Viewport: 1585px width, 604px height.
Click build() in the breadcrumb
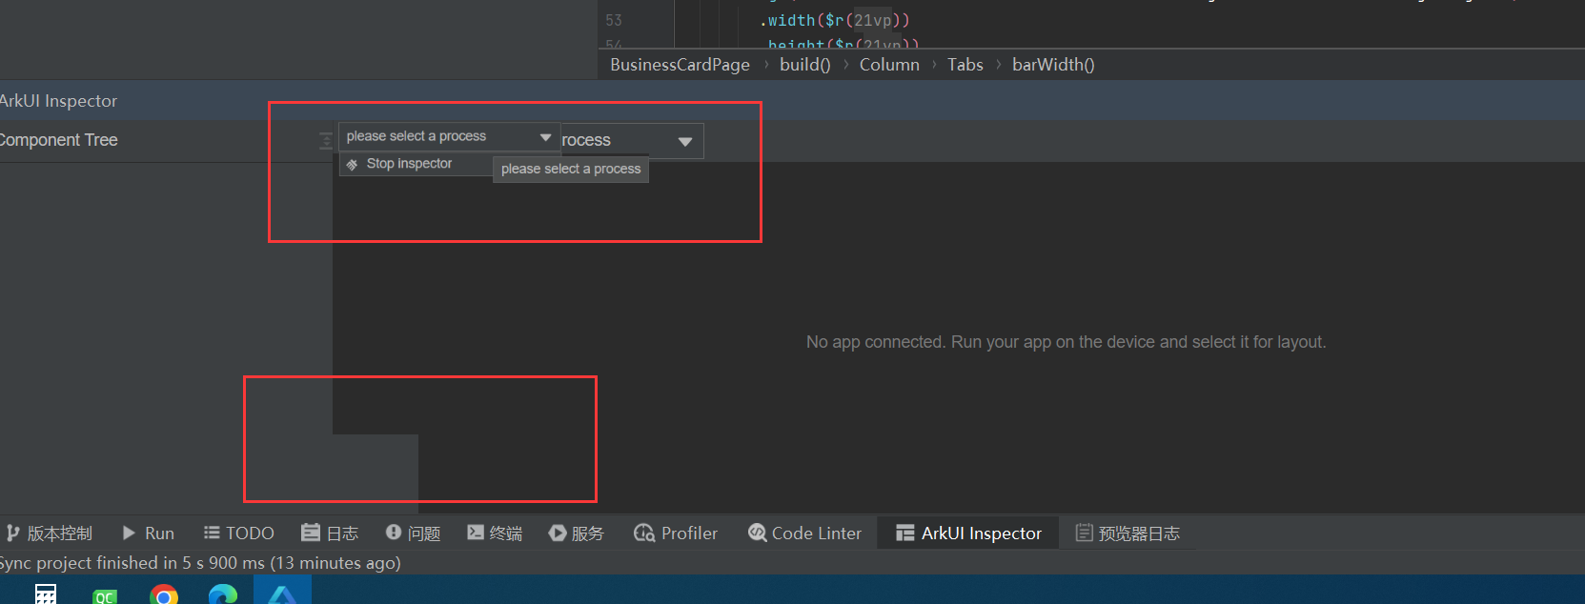click(804, 65)
